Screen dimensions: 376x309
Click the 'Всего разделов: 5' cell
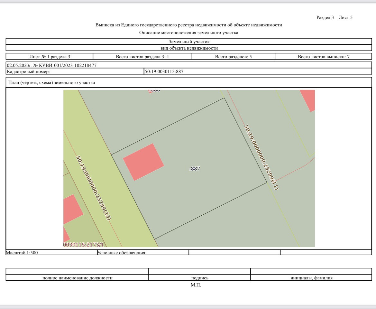[233, 57]
